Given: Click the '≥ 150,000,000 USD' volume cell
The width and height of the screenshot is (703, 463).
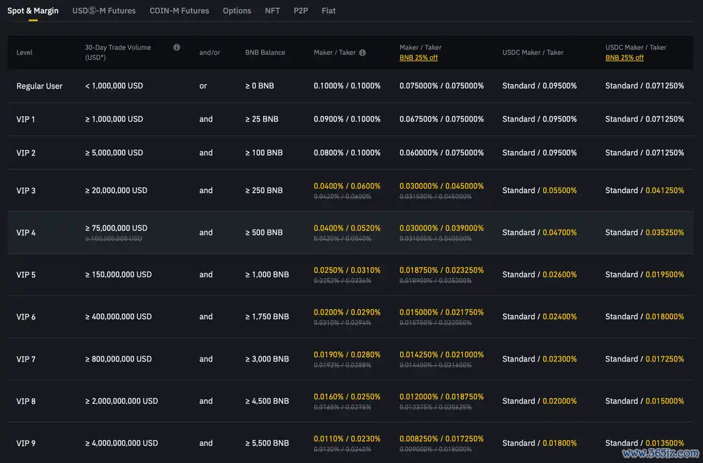Looking at the screenshot, I should point(118,274).
